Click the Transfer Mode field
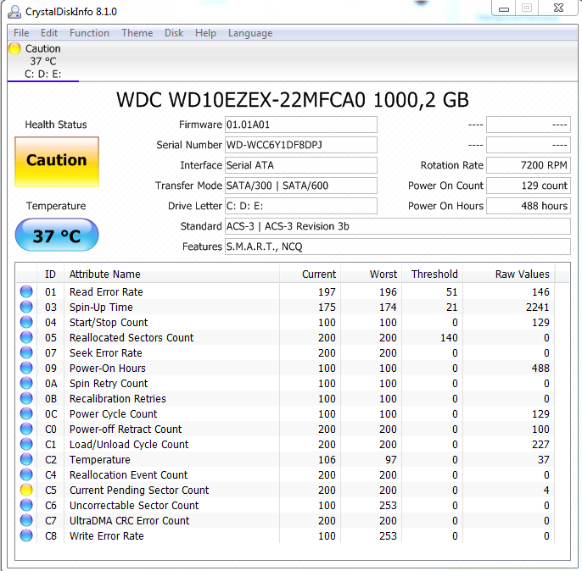Viewport: 582px width, 571px height. [x=301, y=186]
